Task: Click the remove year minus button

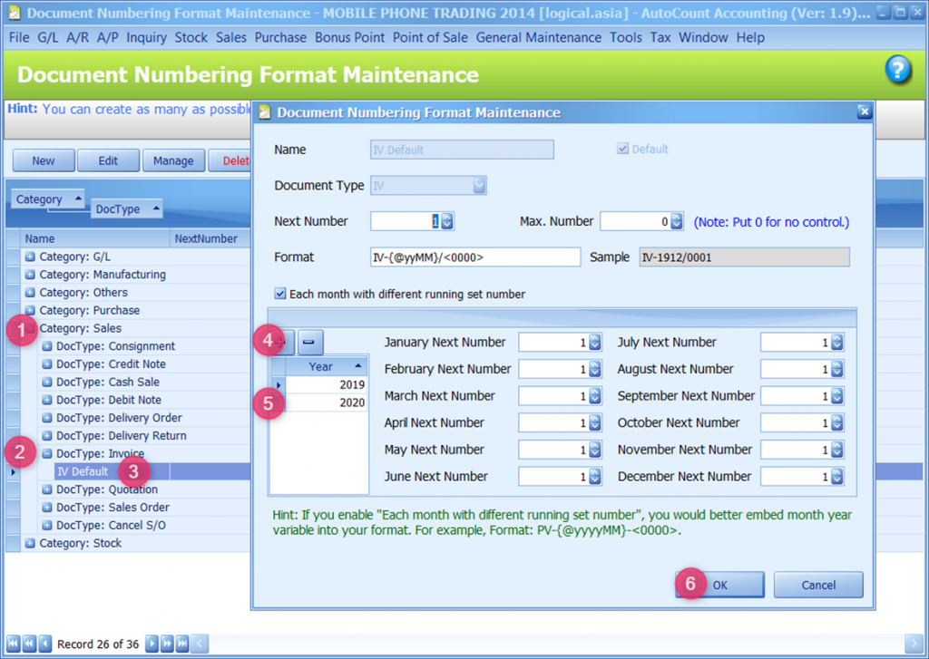Action: pyautogui.click(x=310, y=342)
